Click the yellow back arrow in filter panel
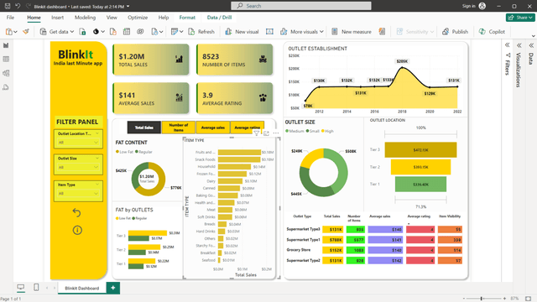The width and height of the screenshot is (537, 302). [76, 212]
